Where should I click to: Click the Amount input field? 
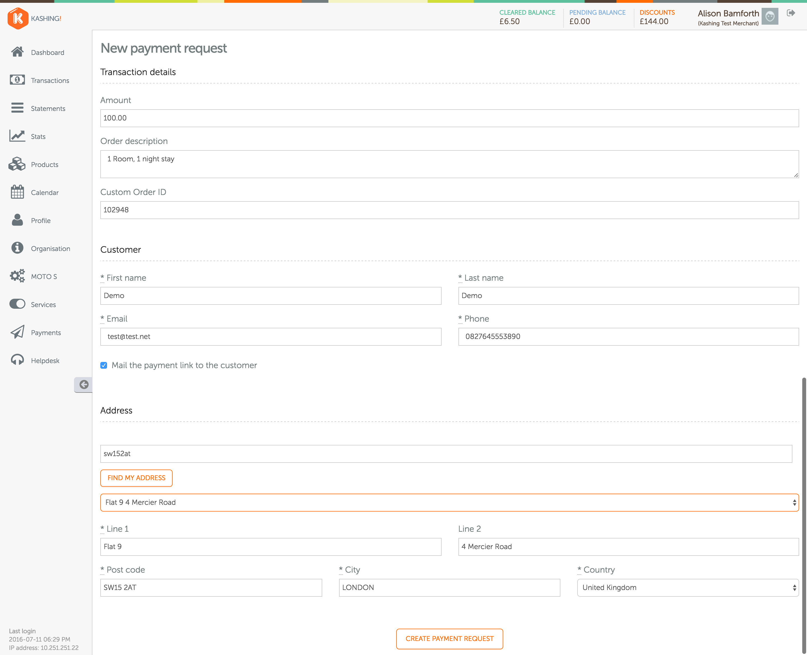click(x=449, y=118)
